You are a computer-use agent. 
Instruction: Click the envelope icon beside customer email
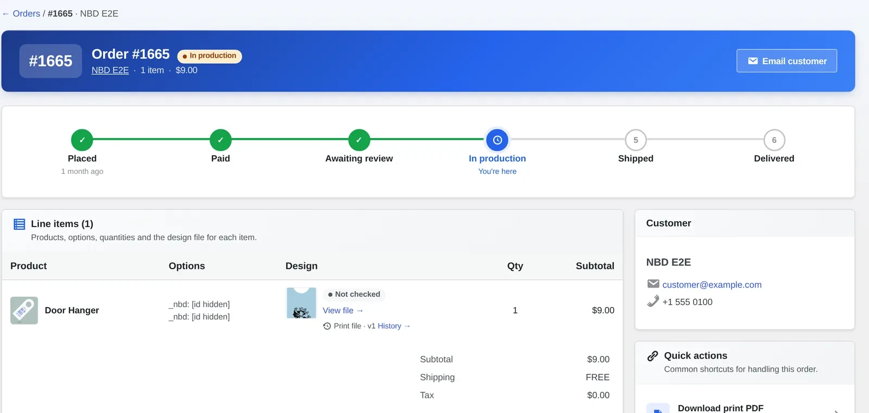[x=653, y=284]
